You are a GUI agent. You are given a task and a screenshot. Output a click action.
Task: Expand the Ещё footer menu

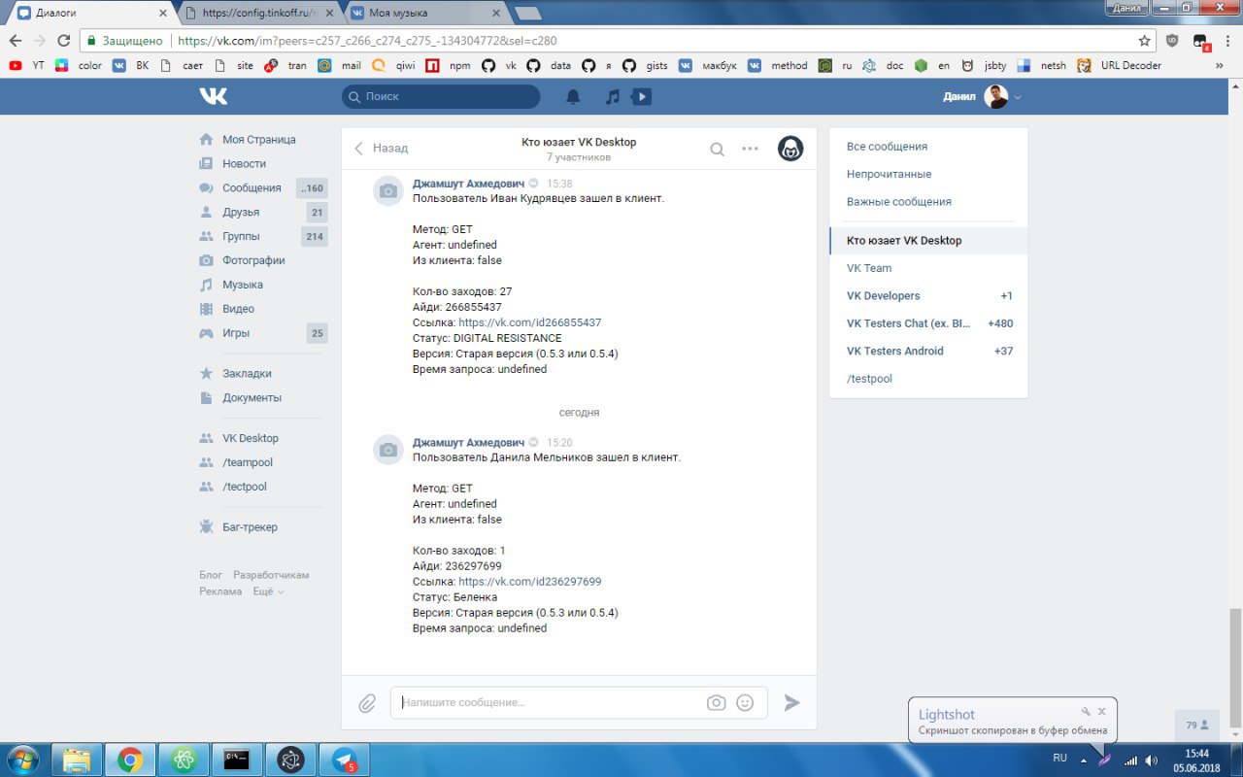tap(268, 591)
